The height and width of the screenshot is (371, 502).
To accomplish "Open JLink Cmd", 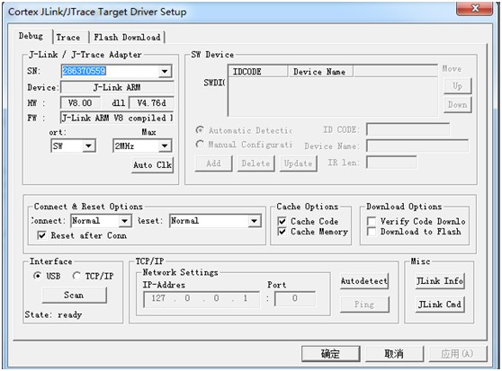I will tap(440, 305).
